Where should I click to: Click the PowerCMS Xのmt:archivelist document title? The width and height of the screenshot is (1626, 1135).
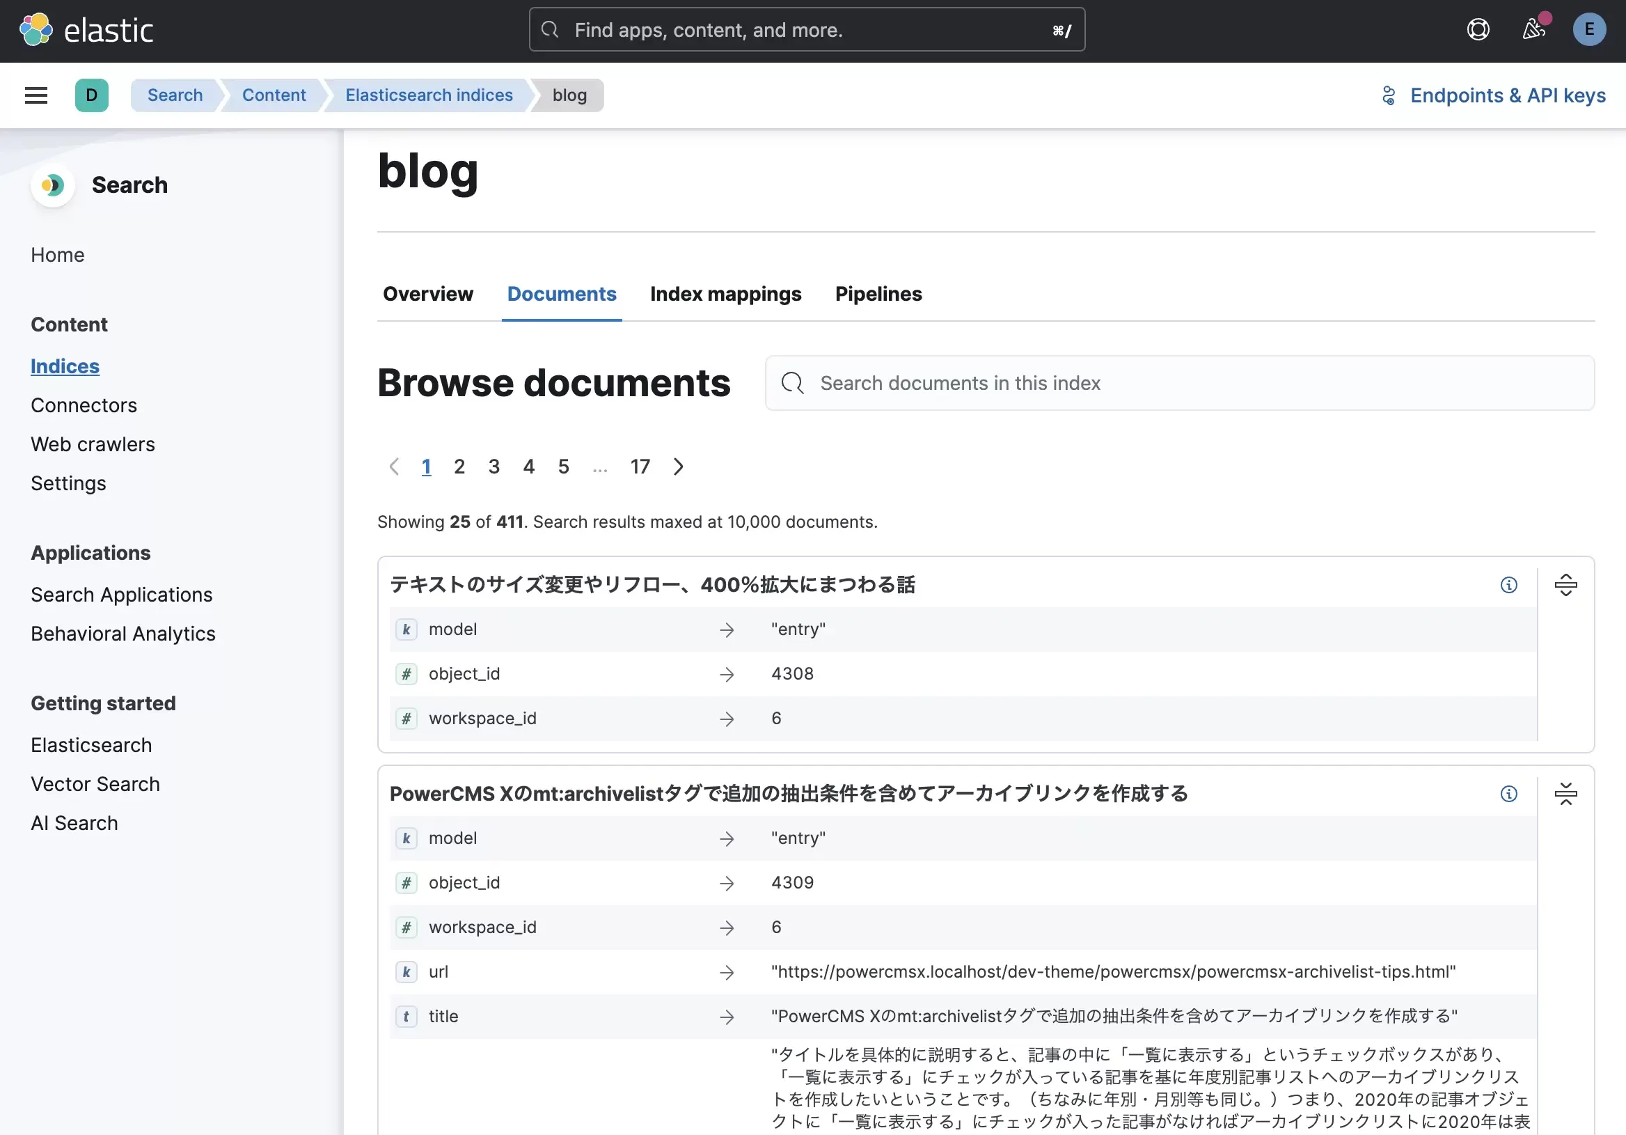788,794
